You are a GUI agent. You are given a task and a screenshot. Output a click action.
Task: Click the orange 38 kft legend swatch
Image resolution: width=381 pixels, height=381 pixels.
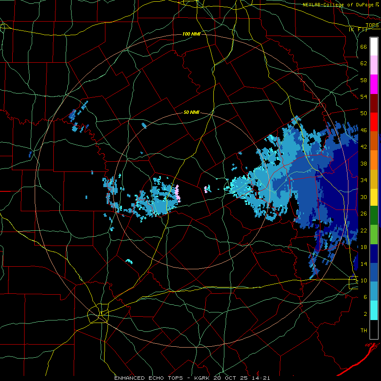(374, 160)
